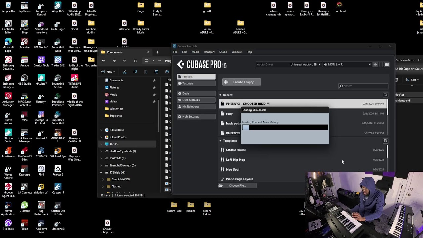
Task: Open the MySteinberg button
Action: (196, 107)
